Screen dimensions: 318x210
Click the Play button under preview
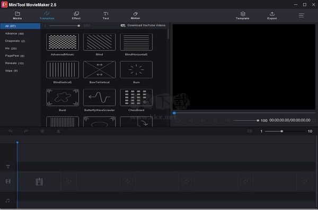tap(179, 120)
